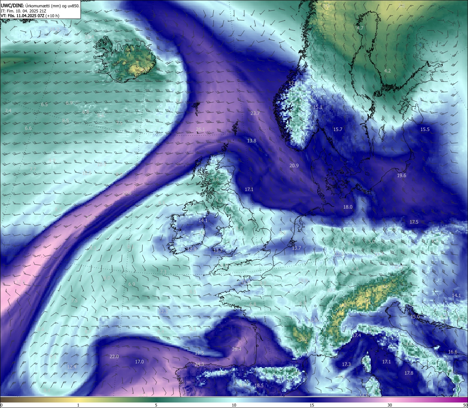
Task: Click the colorbar tick label 5
Action: point(156,405)
